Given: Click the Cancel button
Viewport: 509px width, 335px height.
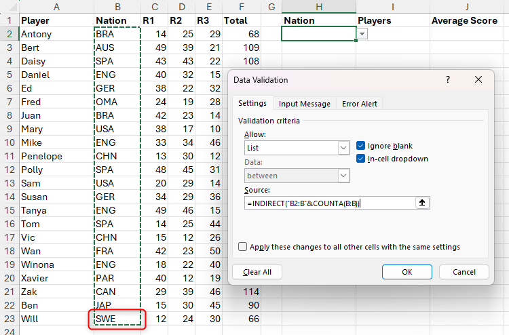Looking at the screenshot, I should [464, 272].
